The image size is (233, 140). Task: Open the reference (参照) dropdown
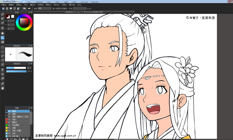[44, 9]
